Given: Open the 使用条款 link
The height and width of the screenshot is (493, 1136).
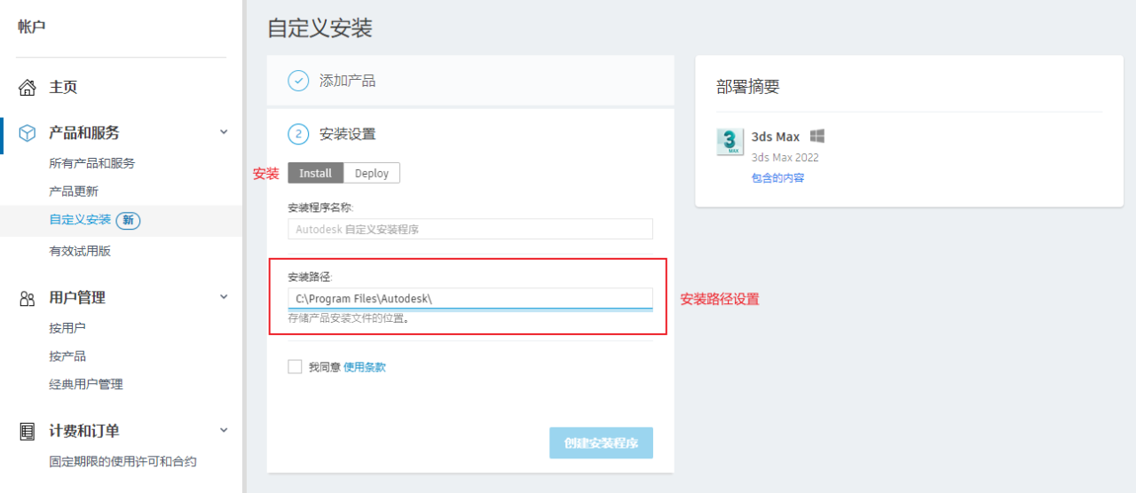Looking at the screenshot, I should point(365,367).
